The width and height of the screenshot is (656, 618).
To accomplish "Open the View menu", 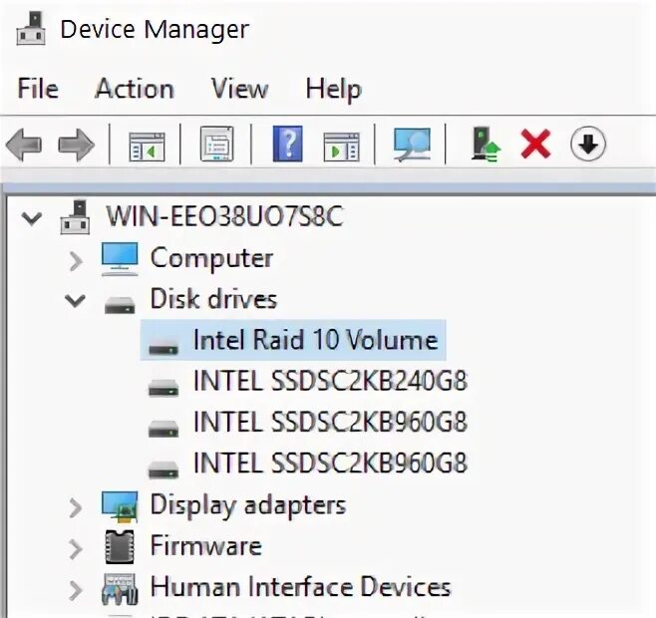I will click(239, 89).
